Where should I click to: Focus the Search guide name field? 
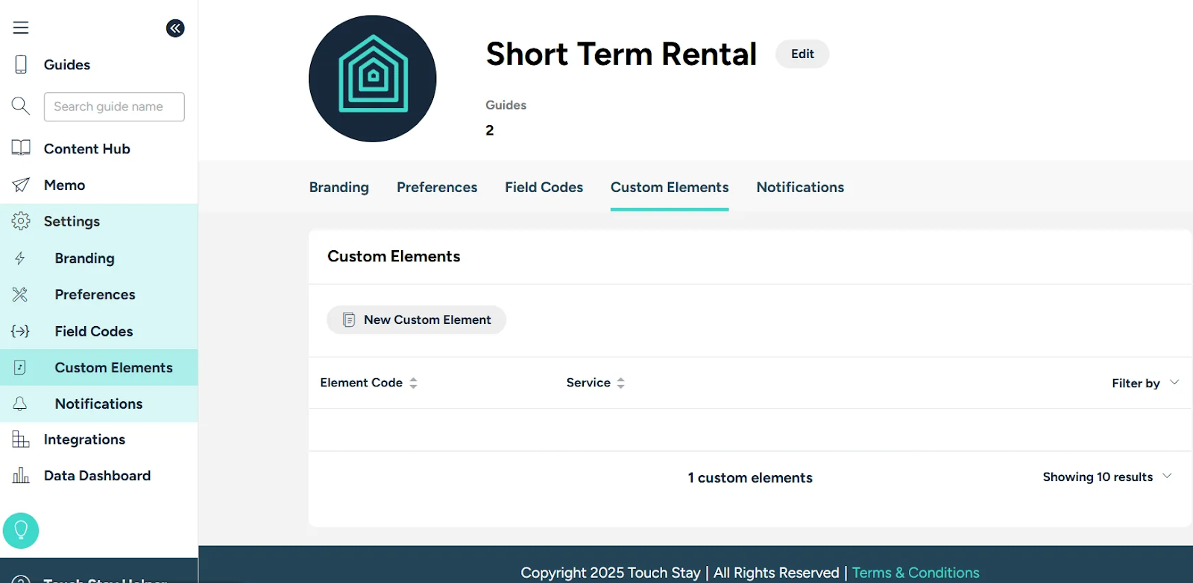pyautogui.click(x=114, y=106)
